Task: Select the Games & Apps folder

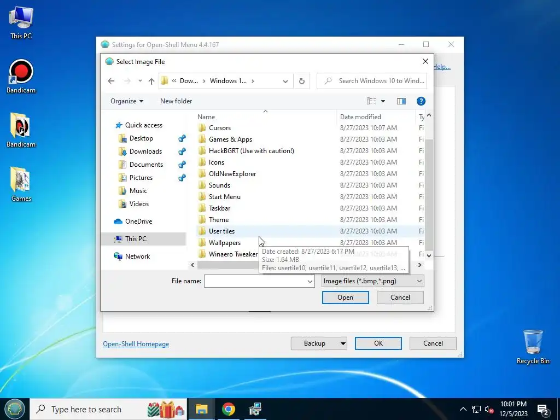Action: (x=230, y=139)
